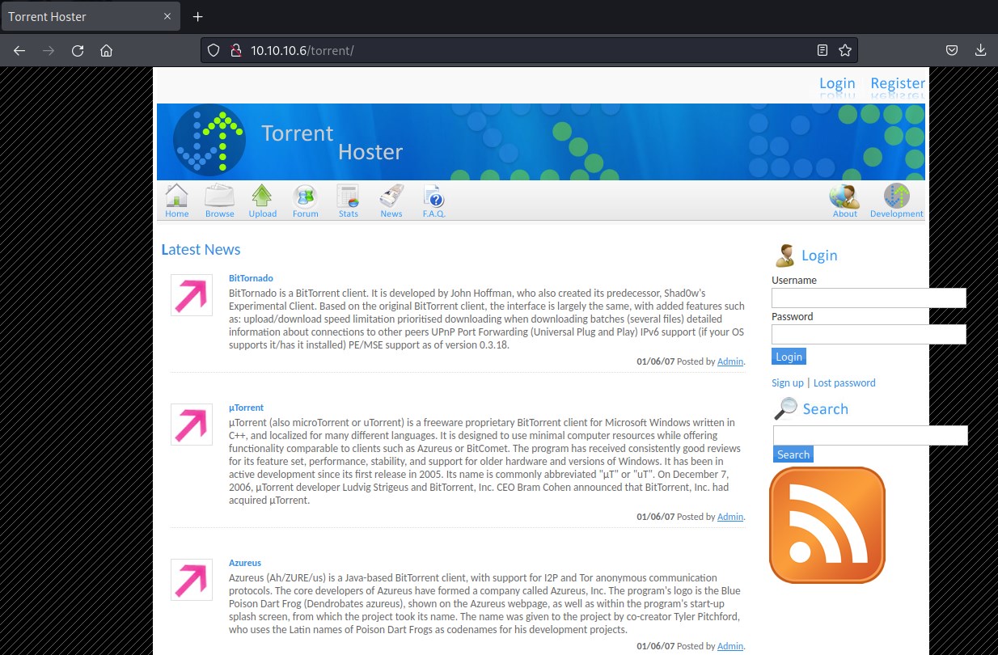Image resolution: width=998 pixels, height=655 pixels.
Task: Open the F.A.Q. help icon
Action: coord(433,200)
